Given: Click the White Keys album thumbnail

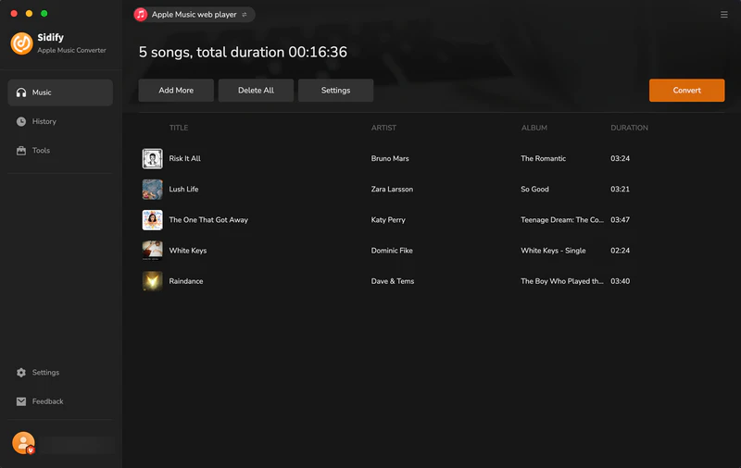Looking at the screenshot, I should (152, 251).
